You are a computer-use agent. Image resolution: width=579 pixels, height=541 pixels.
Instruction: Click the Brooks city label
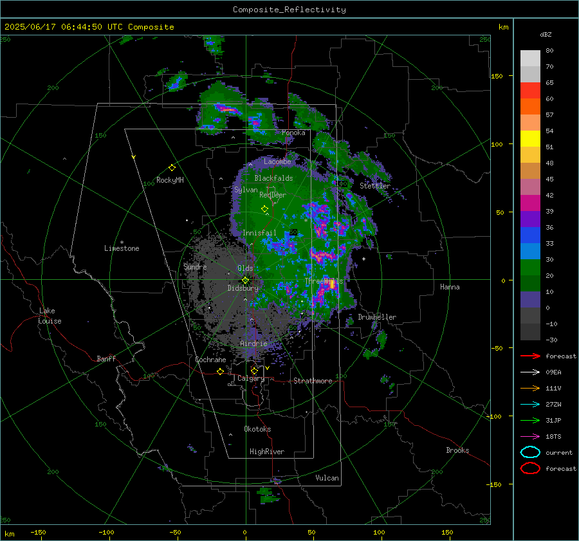[x=457, y=450]
